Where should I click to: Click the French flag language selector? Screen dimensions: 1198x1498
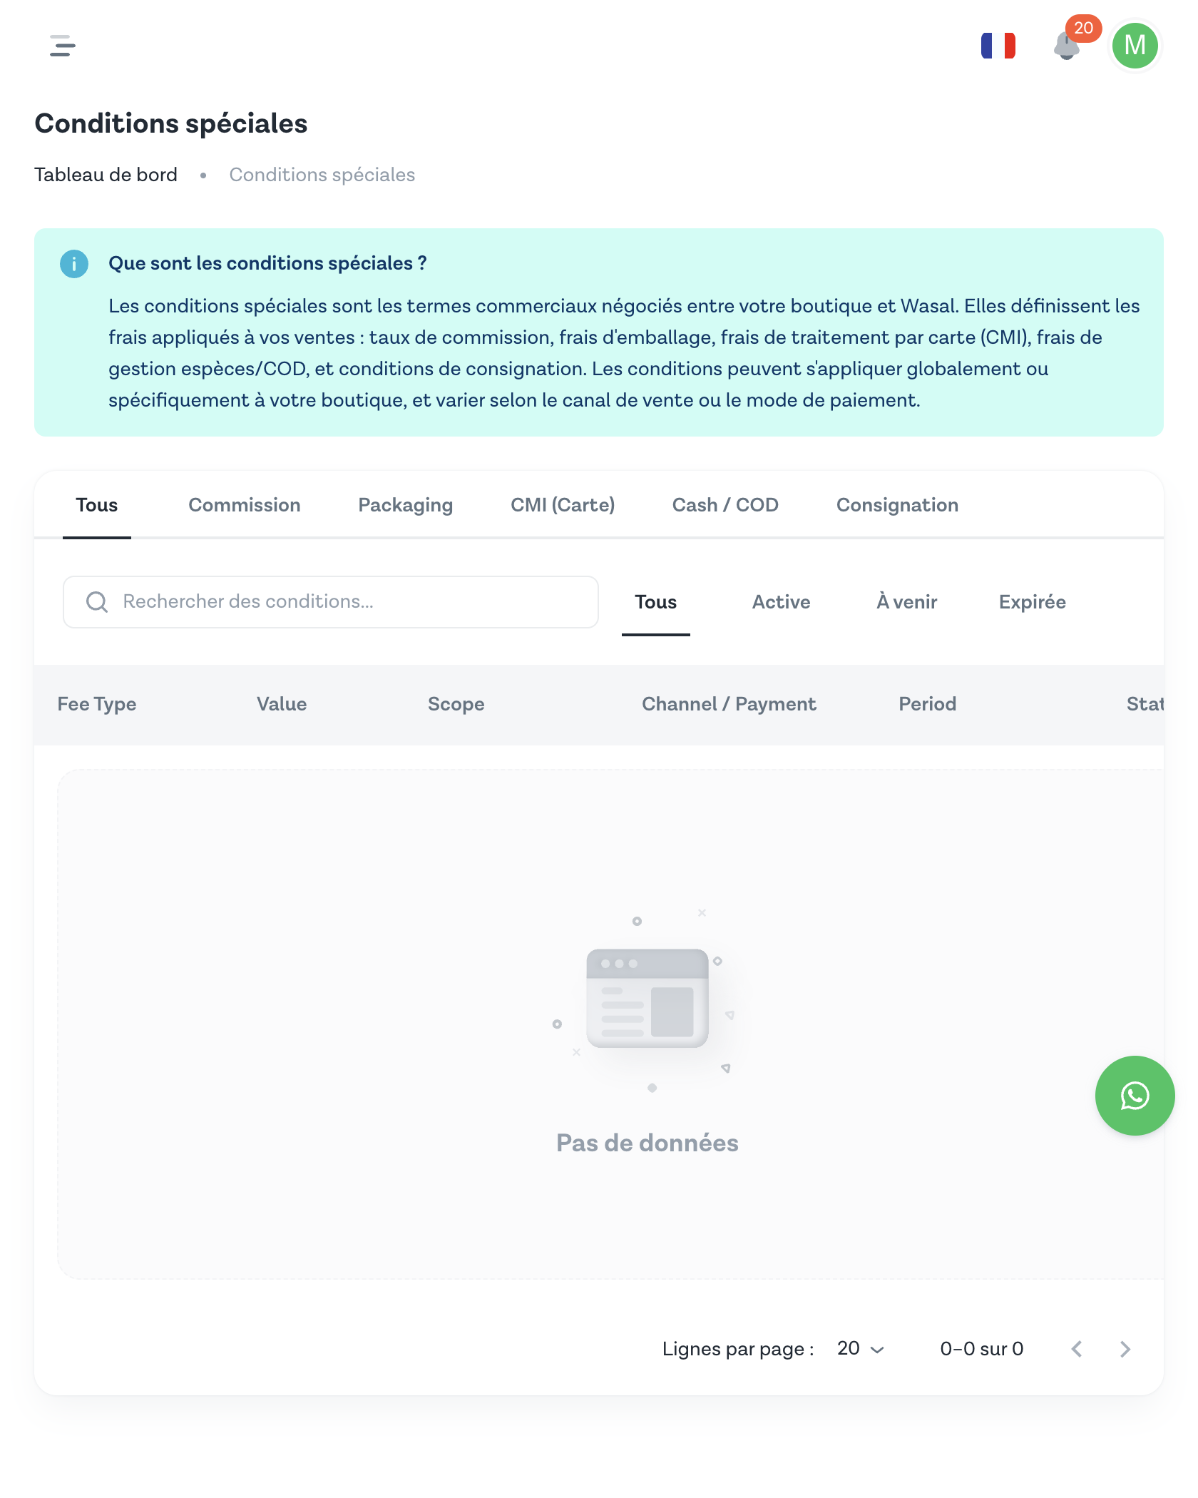(998, 46)
